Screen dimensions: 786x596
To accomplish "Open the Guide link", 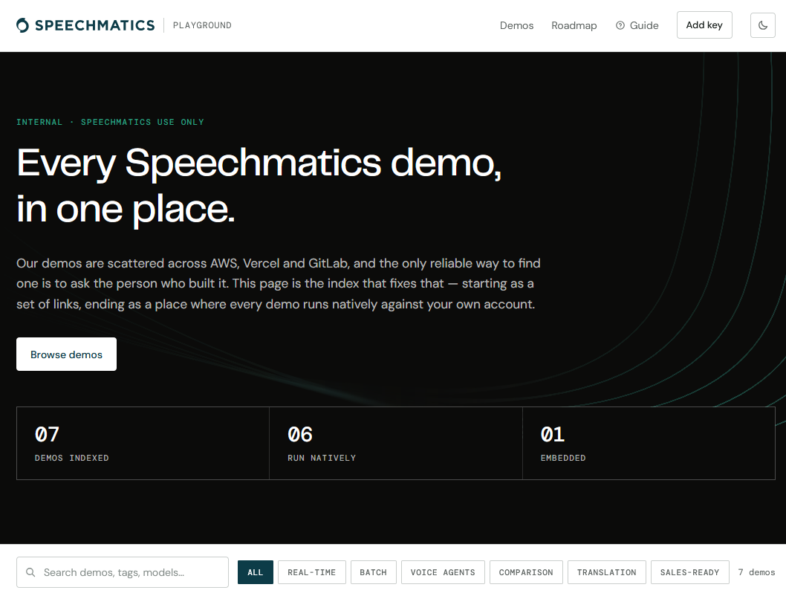I will pos(637,25).
